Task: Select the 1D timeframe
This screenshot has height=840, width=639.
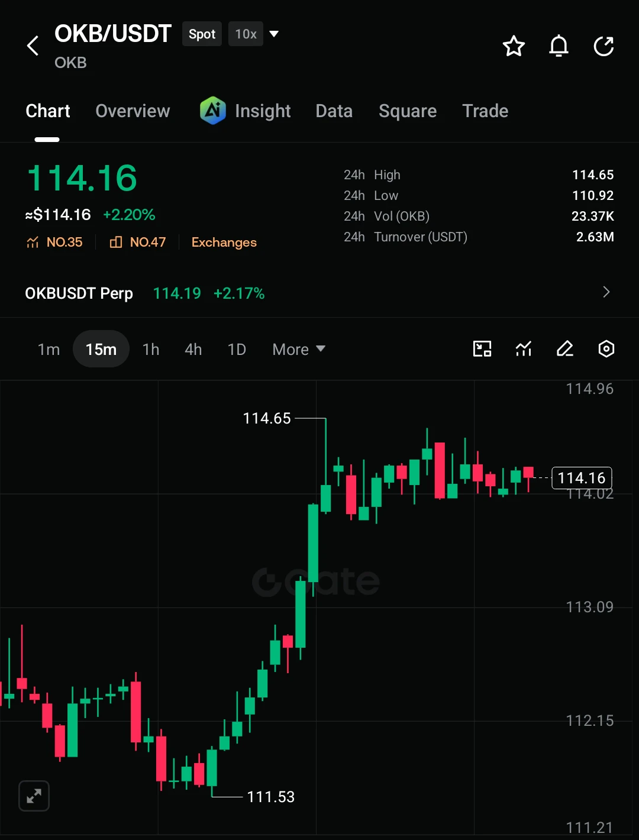Action: tap(237, 350)
